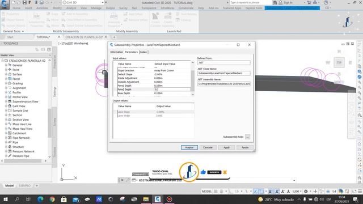Image resolution: width=363 pixels, height=204 pixels.
Task: Toggle automatic annotation scale update button
Action: pyautogui.click(x=282, y=192)
